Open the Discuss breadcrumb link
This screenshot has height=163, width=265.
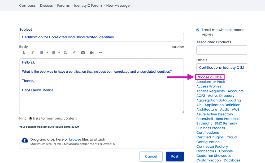pos(46,6)
